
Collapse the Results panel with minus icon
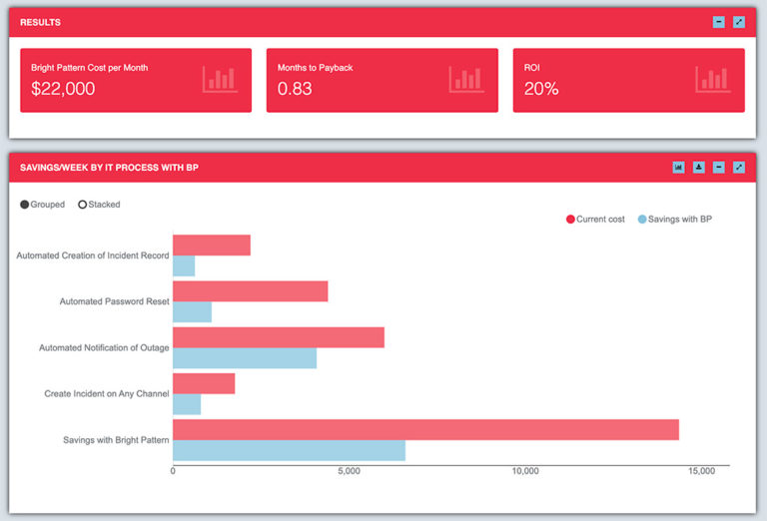click(719, 22)
